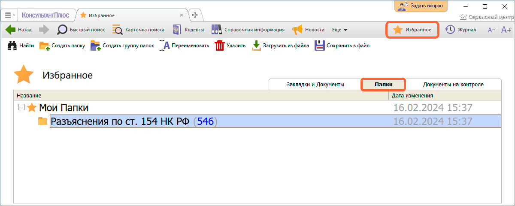515x206 pixels.
Task: Click the blue 546 document count
Action: pyautogui.click(x=205, y=121)
